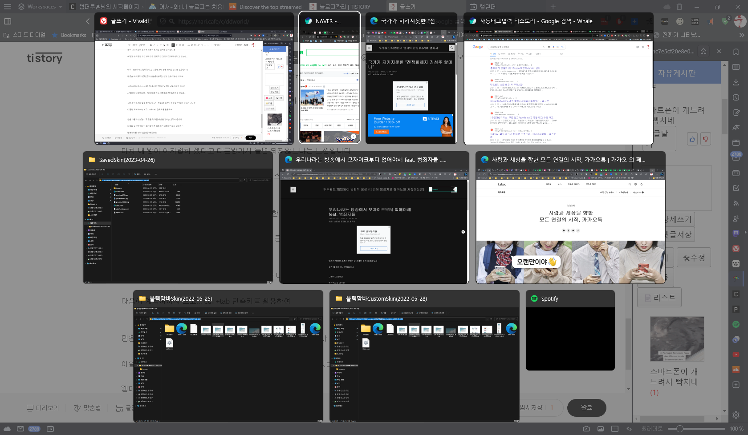The image size is (748, 435).
Task: Open the 블랙맘바Skin(2022-05-25) Explorer window
Action: tap(228, 356)
